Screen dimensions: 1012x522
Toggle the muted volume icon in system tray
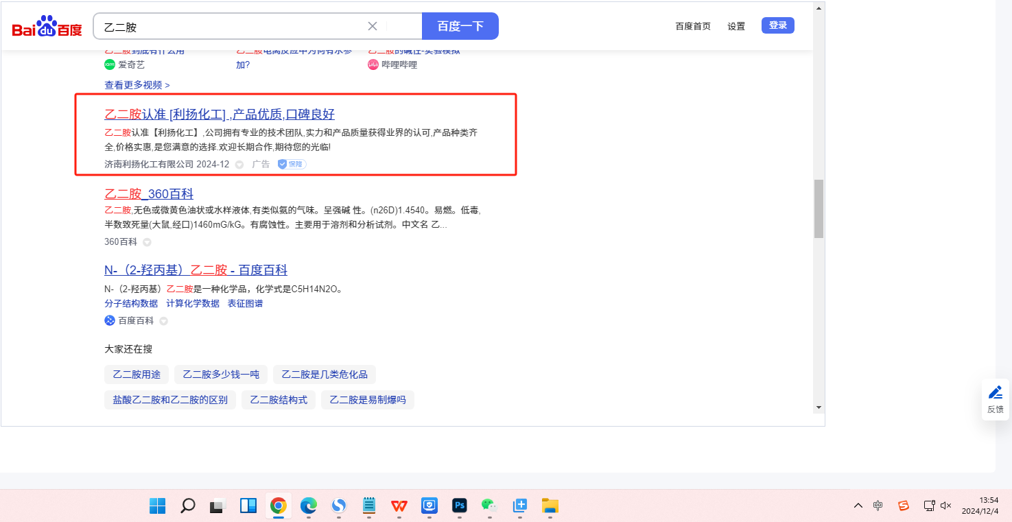point(946,506)
